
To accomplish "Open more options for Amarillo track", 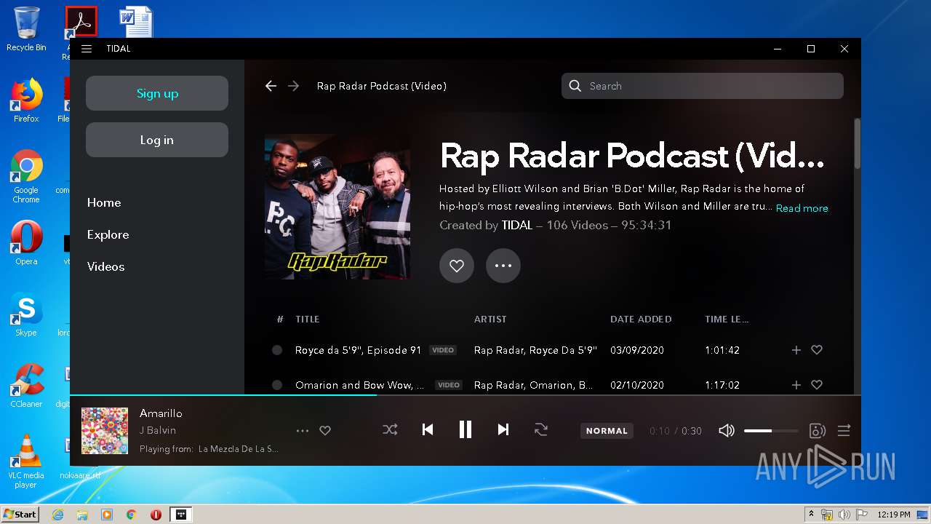I will pyautogui.click(x=303, y=431).
